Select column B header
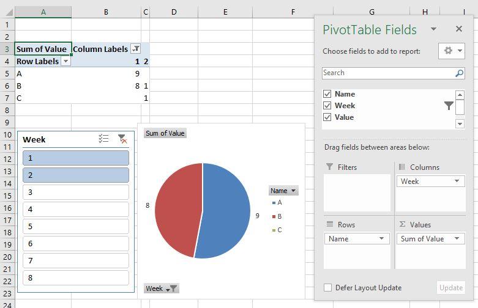The image size is (478, 308). (106, 12)
